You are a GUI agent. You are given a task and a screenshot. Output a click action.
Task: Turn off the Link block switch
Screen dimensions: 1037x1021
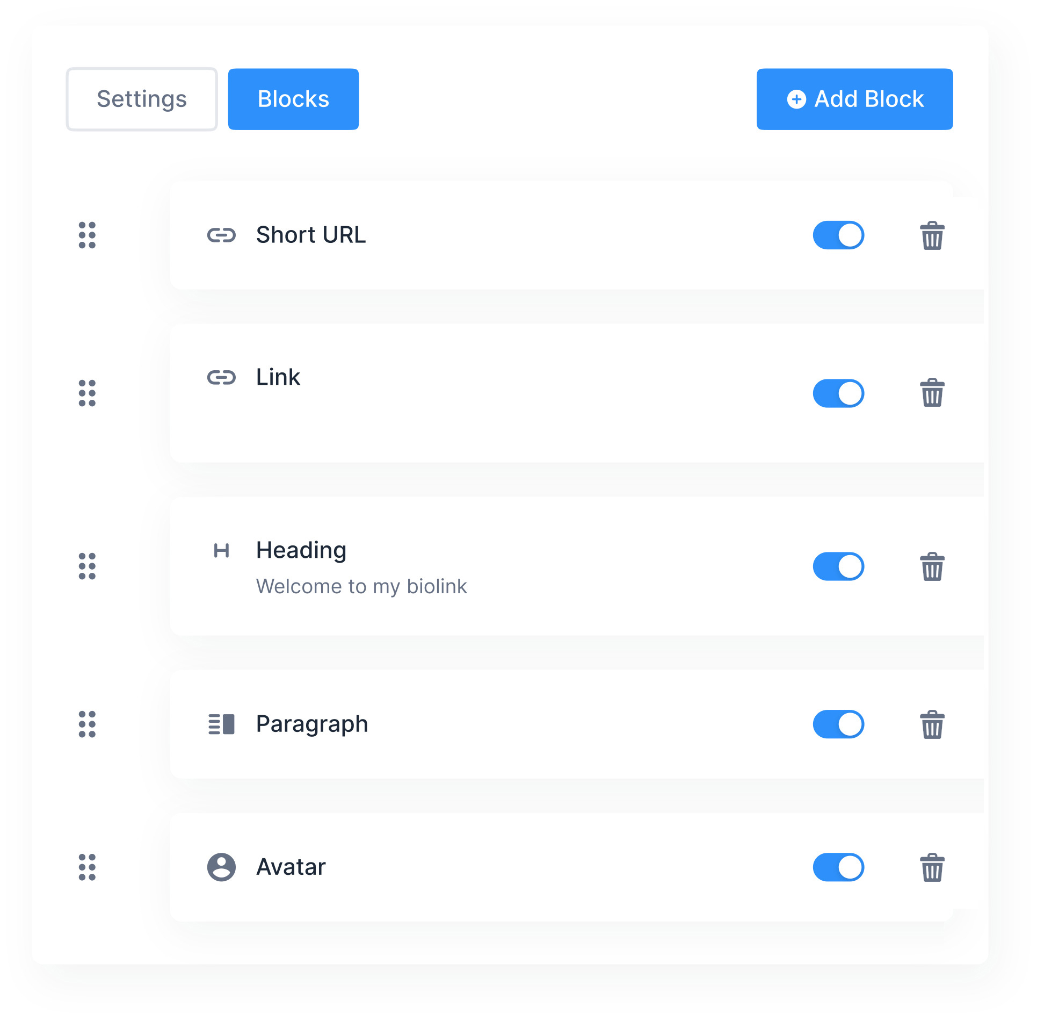click(x=838, y=393)
